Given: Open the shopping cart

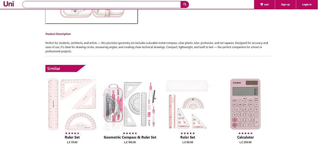Looking at the screenshot, I should click(265, 4).
